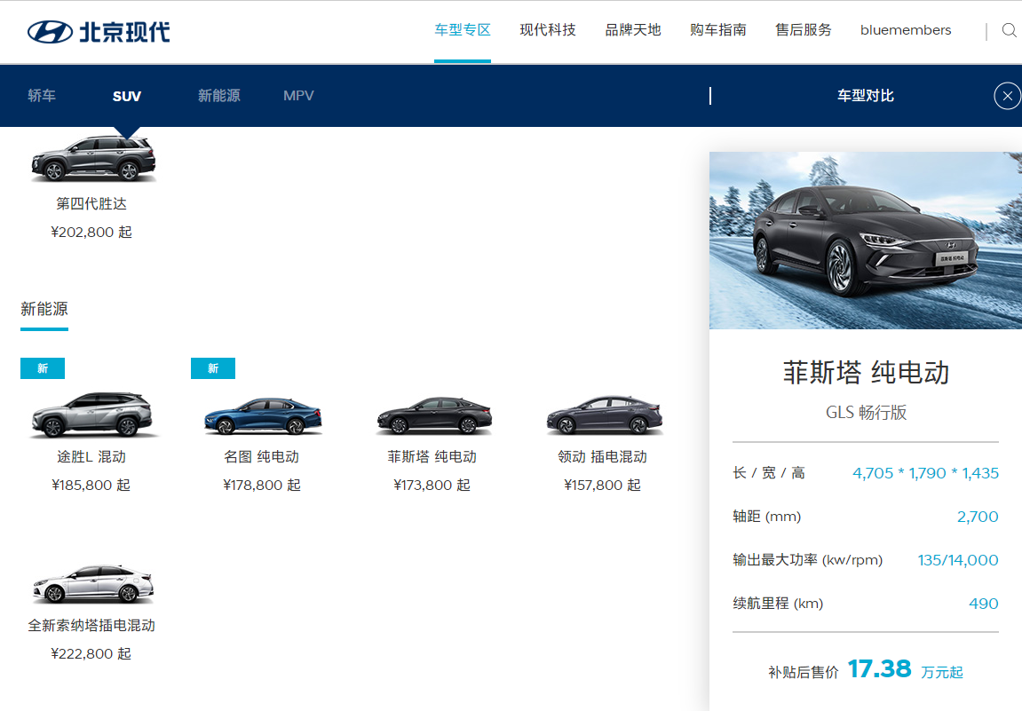
Task: Click the 新能源 section heading
Action: [x=44, y=309]
